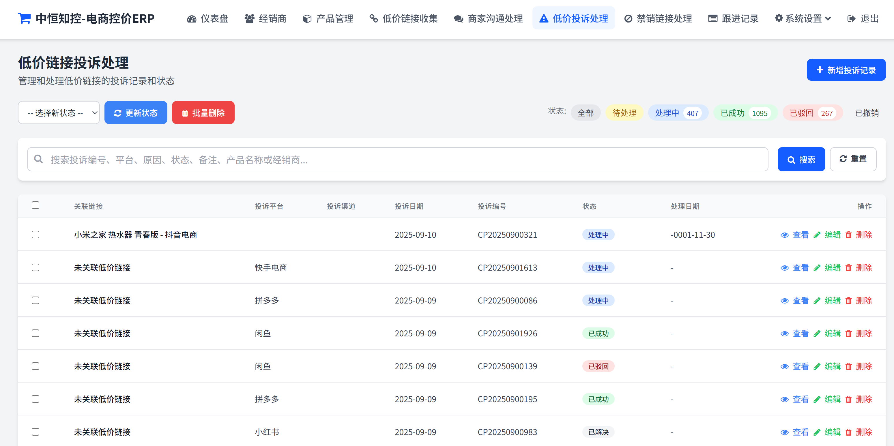Filter by 处理中 407 status pill

pyautogui.click(x=678, y=113)
